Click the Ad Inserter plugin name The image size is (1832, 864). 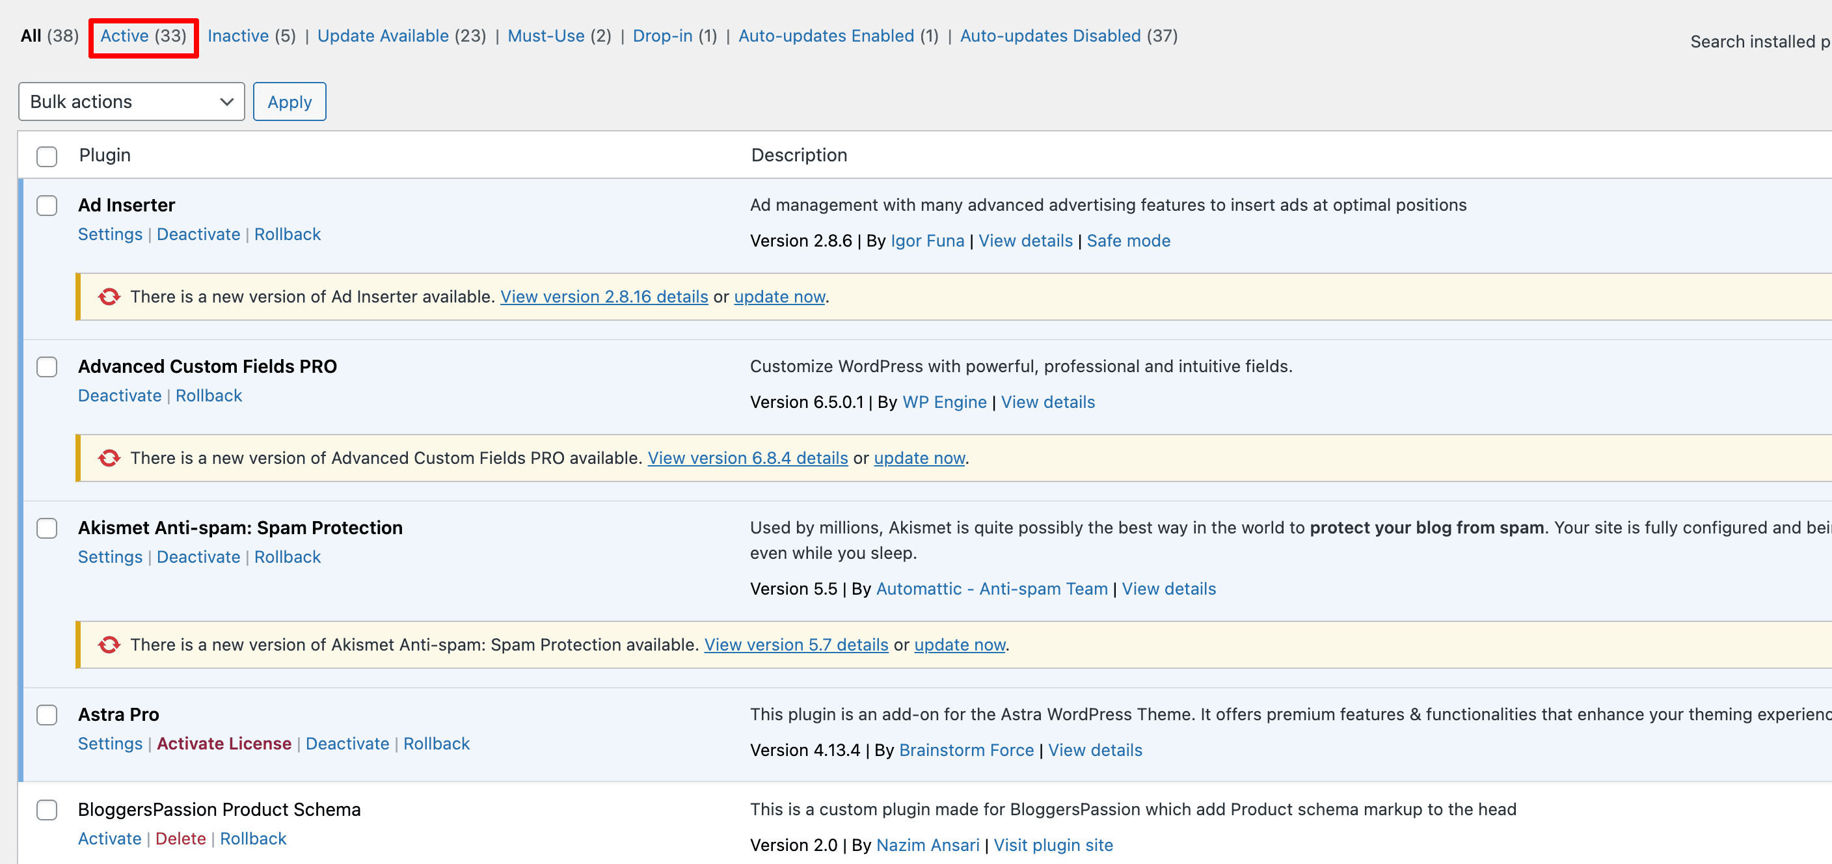point(127,206)
